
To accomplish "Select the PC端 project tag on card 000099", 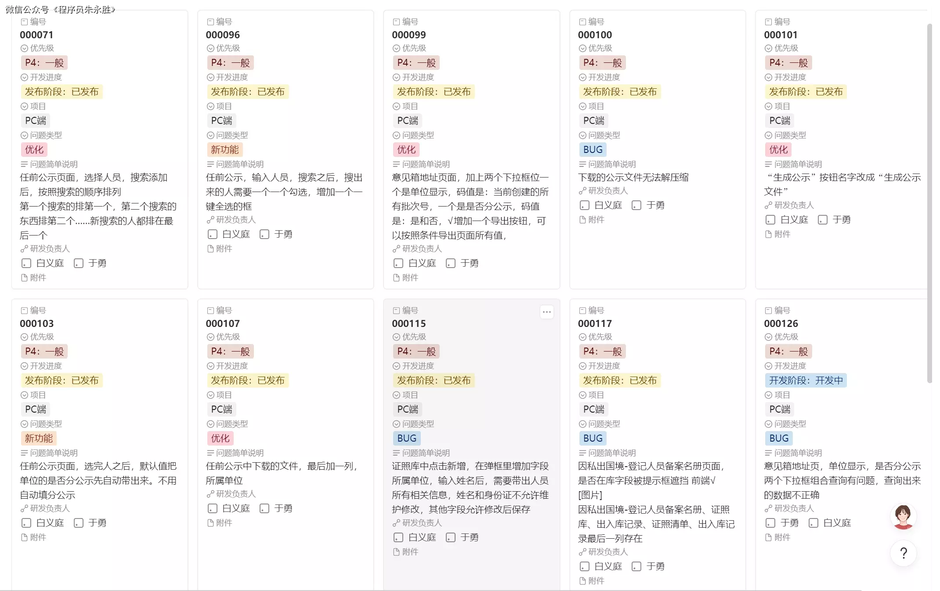I will [x=407, y=121].
